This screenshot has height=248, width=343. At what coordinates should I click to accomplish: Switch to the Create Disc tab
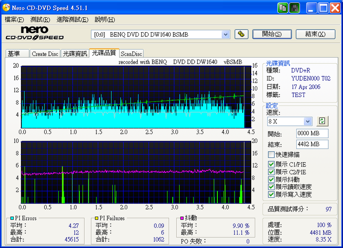click(45, 54)
